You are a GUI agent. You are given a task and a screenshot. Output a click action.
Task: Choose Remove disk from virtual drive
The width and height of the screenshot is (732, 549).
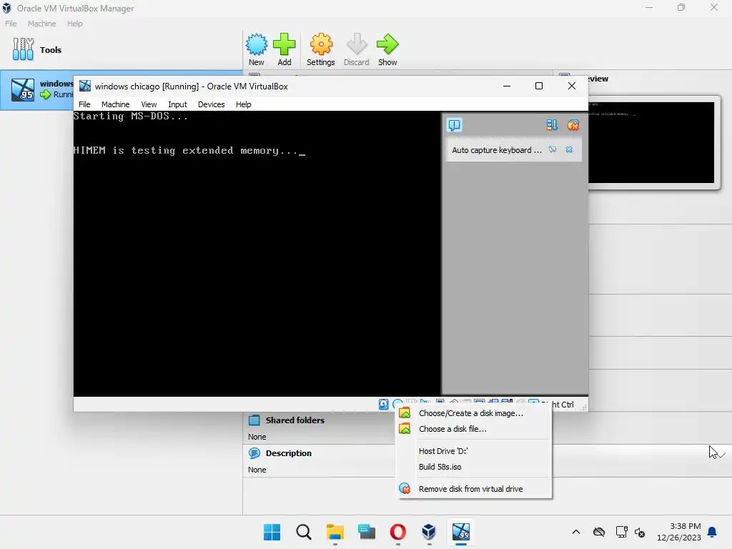click(x=474, y=489)
